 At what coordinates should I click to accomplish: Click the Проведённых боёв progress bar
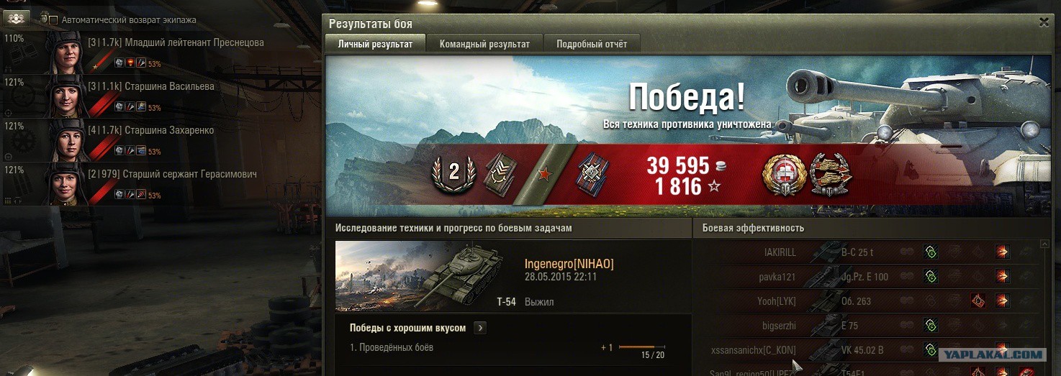pos(641,347)
